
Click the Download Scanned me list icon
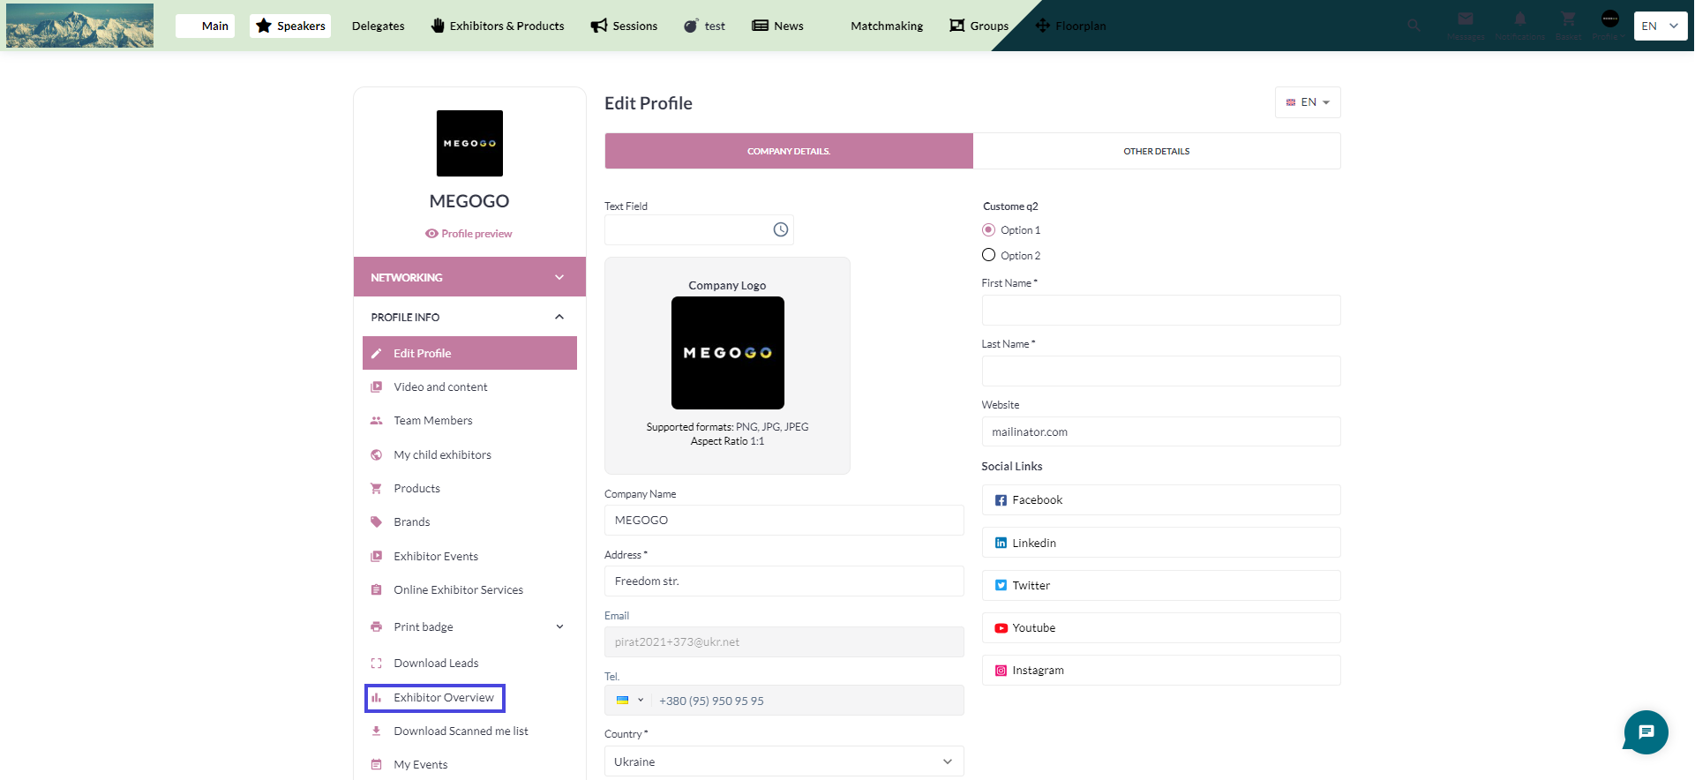coord(377,731)
